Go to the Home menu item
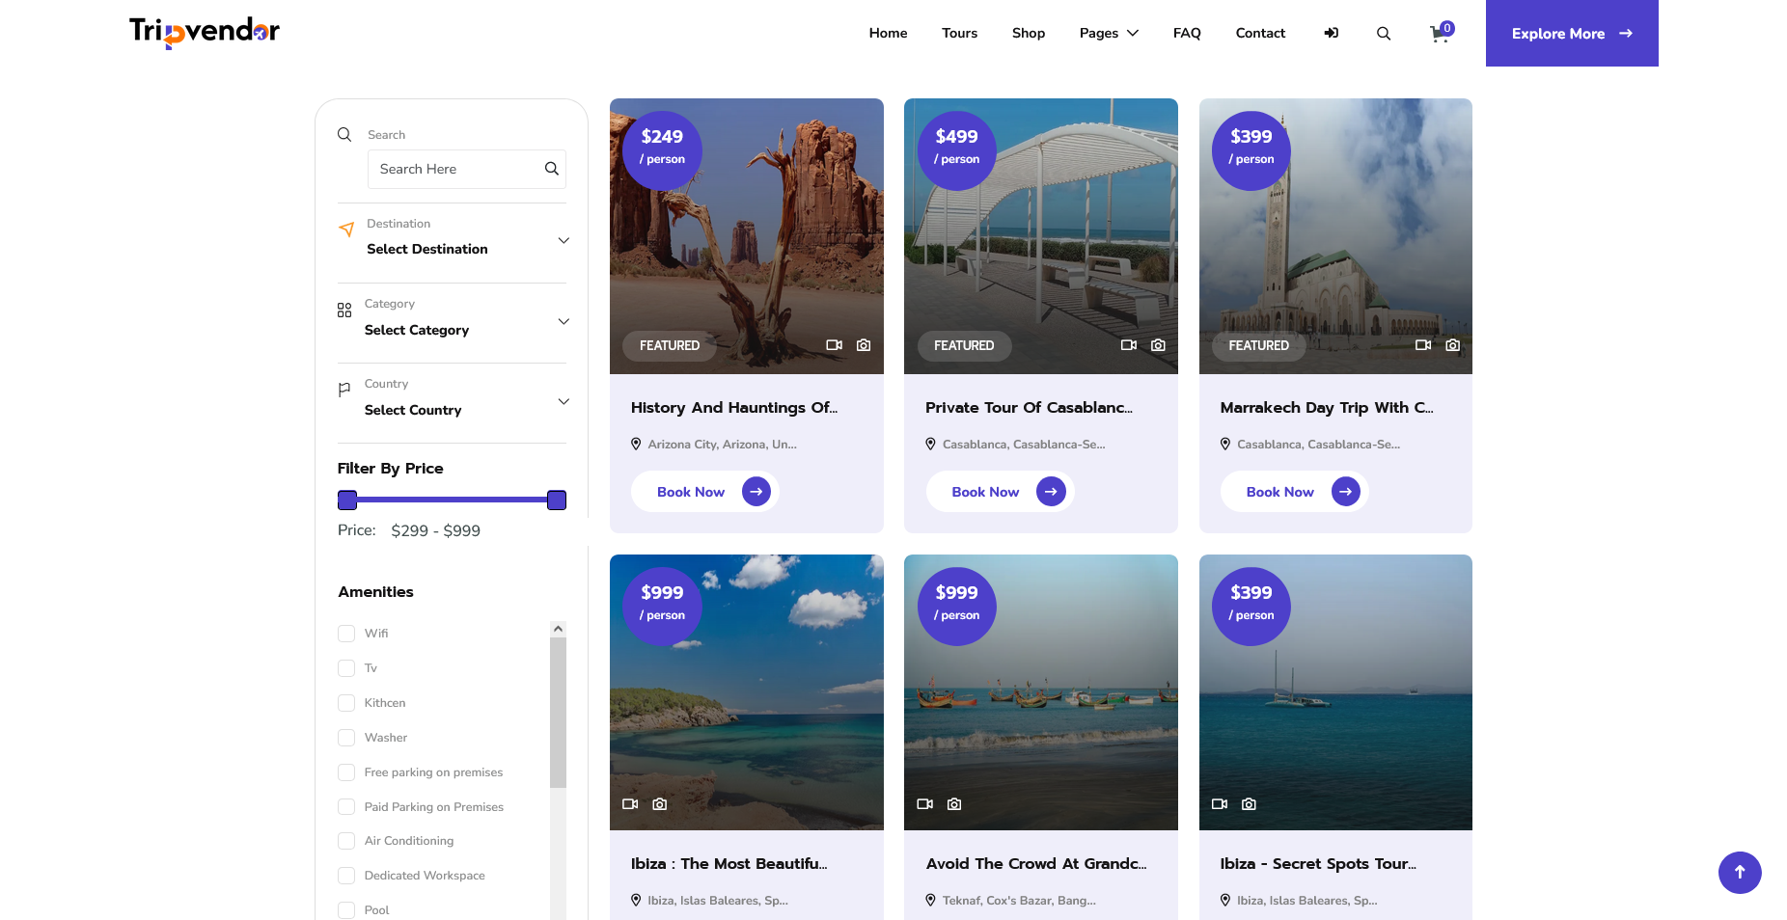This screenshot has width=1787, height=920. pyautogui.click(x=888, y=34)
